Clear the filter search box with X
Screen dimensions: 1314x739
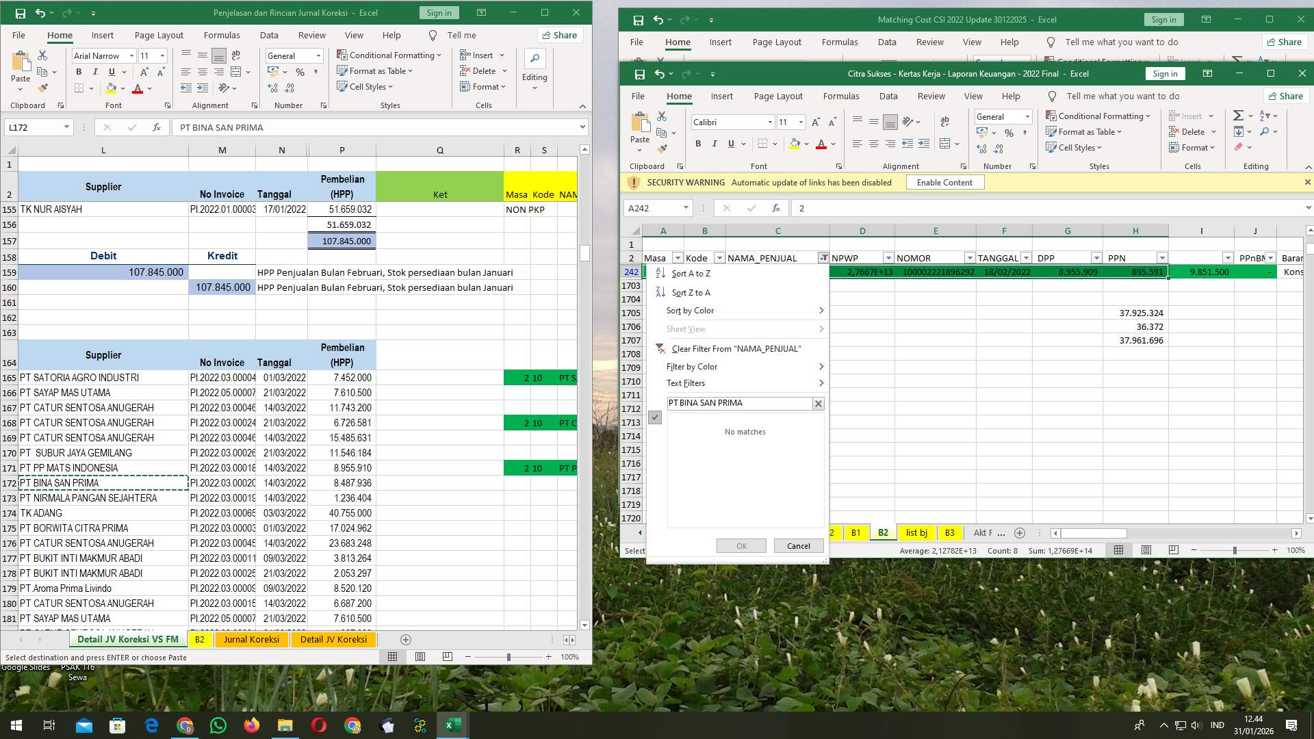pyautogui.click(x=818, y=404)
